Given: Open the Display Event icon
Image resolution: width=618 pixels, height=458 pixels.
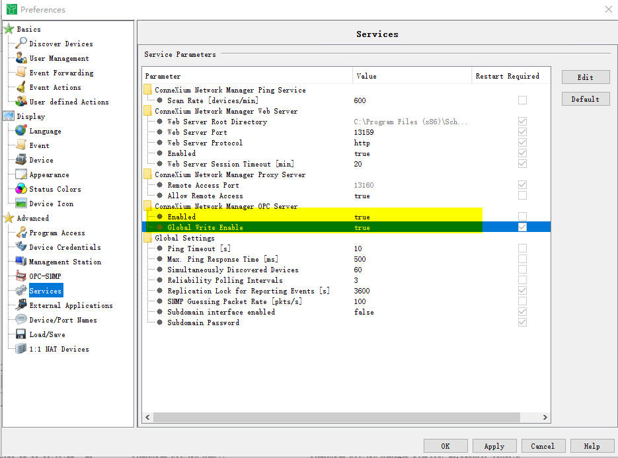Looking at the screenshot, I should [x=21, y=145].
